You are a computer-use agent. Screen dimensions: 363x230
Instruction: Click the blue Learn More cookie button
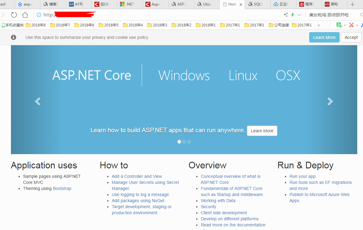click(324, 37)
